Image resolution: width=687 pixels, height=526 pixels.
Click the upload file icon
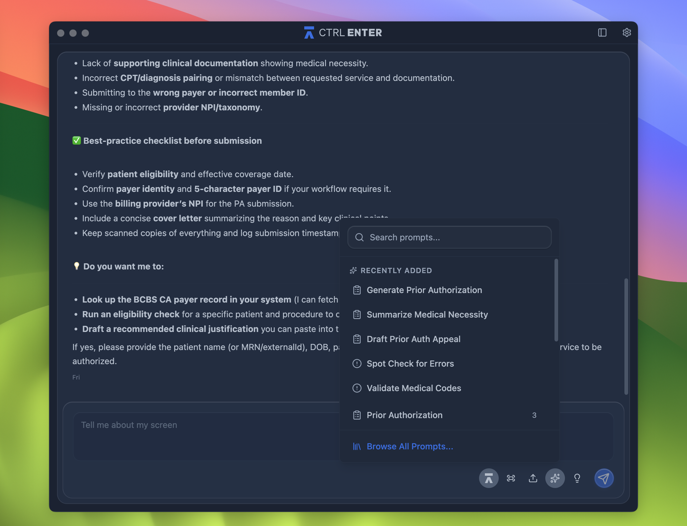point(532,478)
